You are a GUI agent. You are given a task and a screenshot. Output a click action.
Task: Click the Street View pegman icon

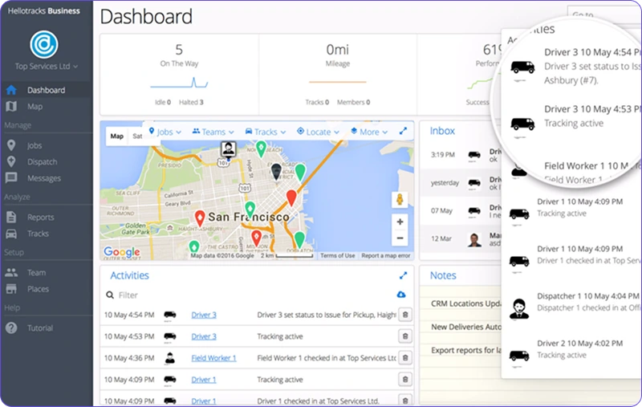[x=400, y=200]
